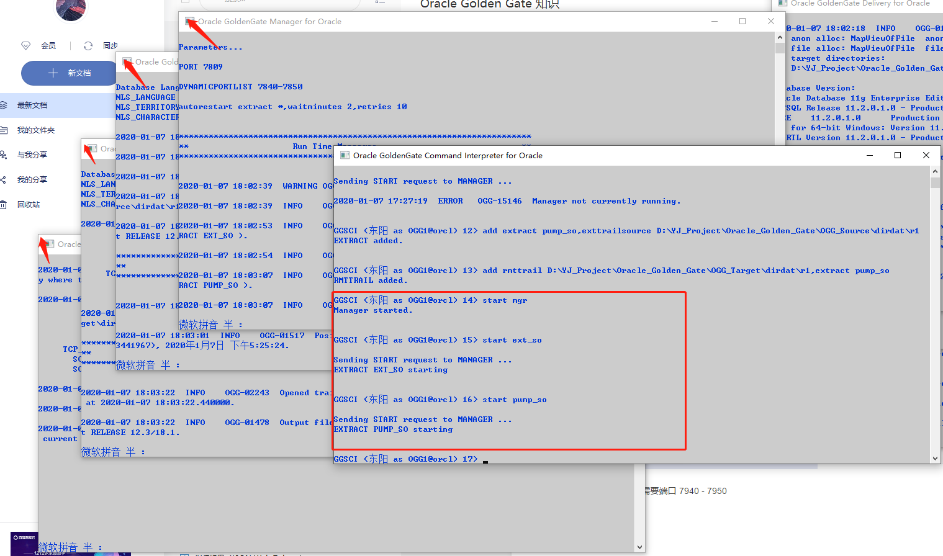Open 回收站 recycle bin in sidebar

pyautogui.click(x=29, y=205)
